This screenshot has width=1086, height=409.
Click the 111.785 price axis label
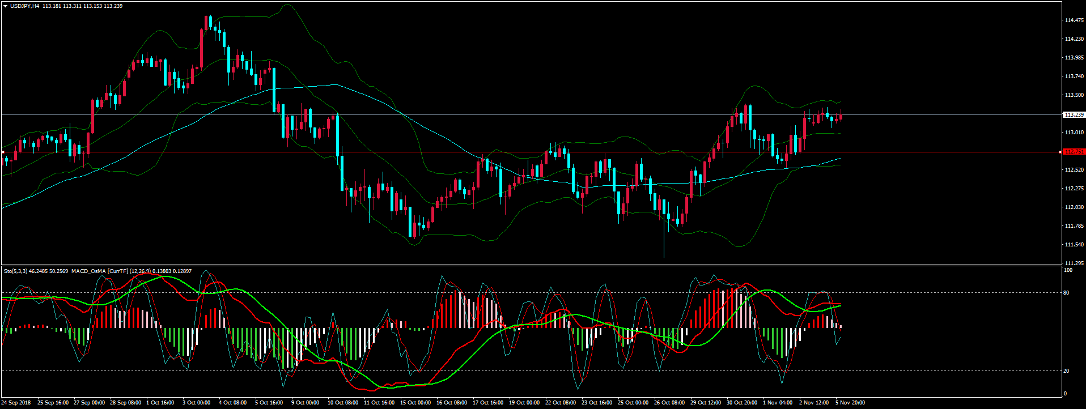(1074, 226)
